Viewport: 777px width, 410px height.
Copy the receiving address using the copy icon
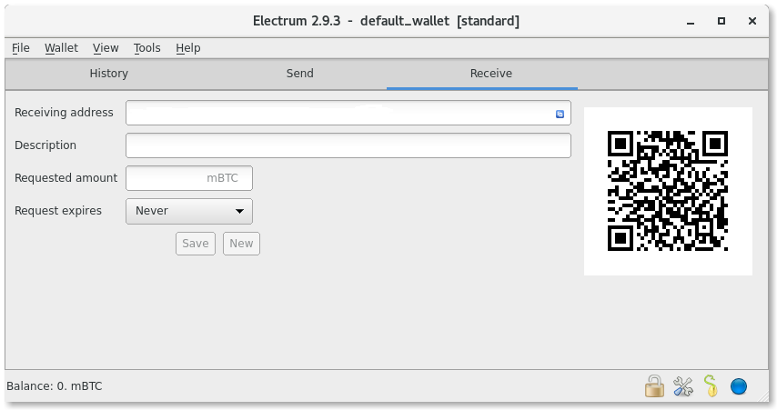(x=560, y=114)
